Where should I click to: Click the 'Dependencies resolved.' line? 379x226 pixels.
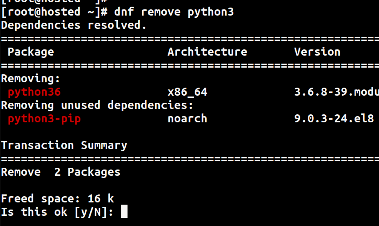[x=74, y=25]
